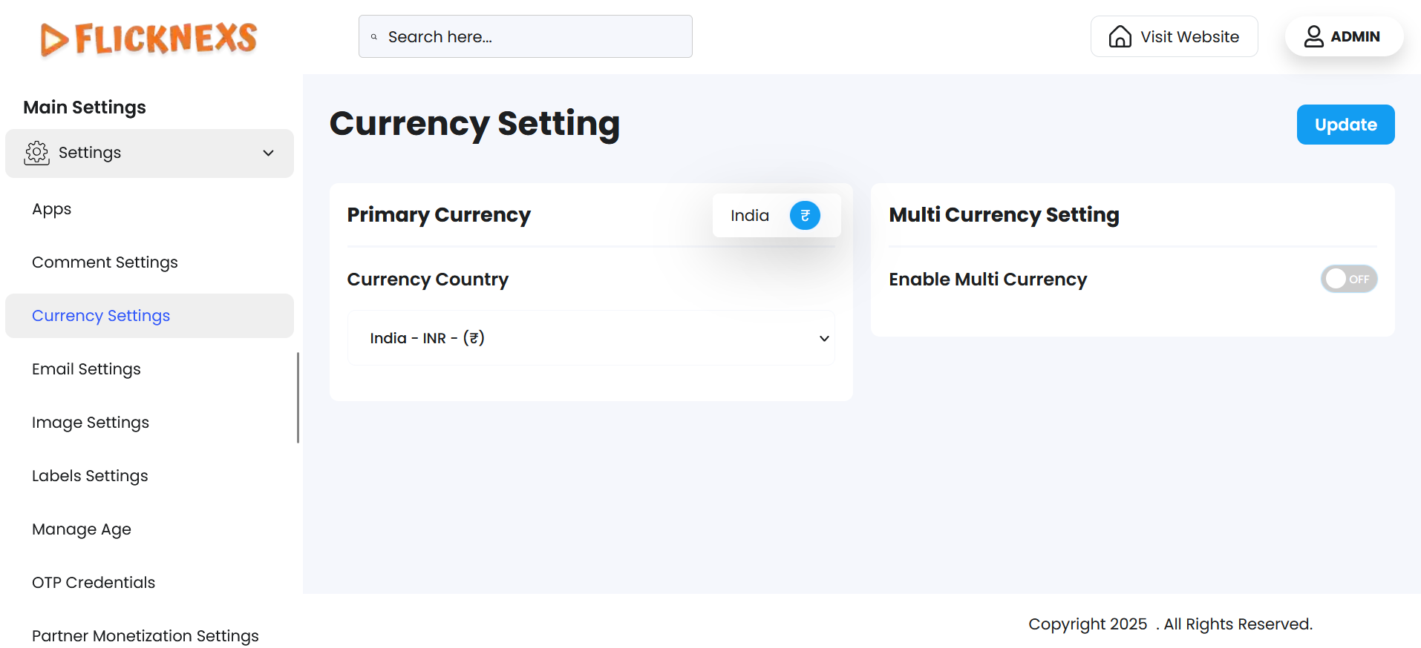Click the sidebar vertical scrollbar
Viewport: 1421px width, 648px height.
tap(298, 397)
